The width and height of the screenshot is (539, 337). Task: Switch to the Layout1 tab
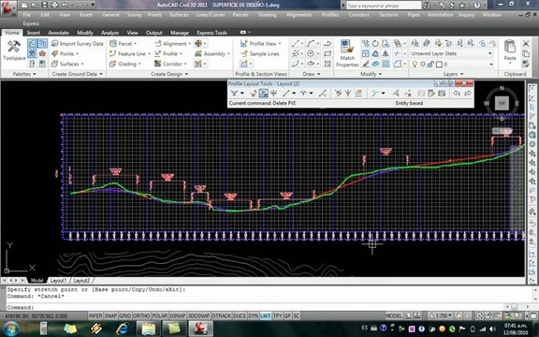pos(58,280)
